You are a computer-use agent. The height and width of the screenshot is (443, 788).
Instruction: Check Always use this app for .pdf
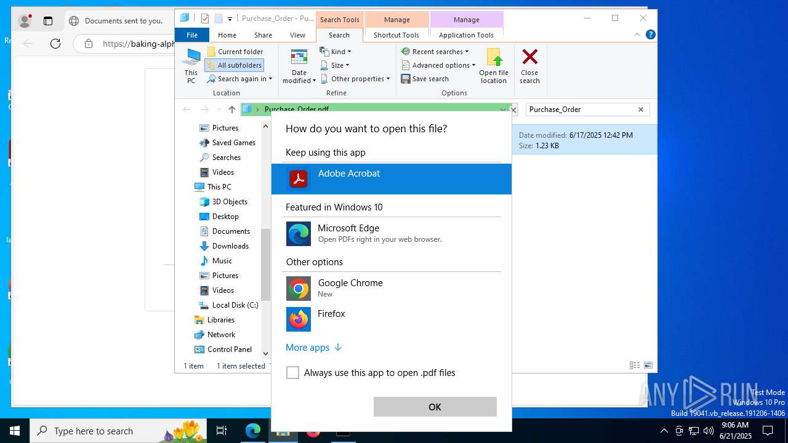[293, 373]
